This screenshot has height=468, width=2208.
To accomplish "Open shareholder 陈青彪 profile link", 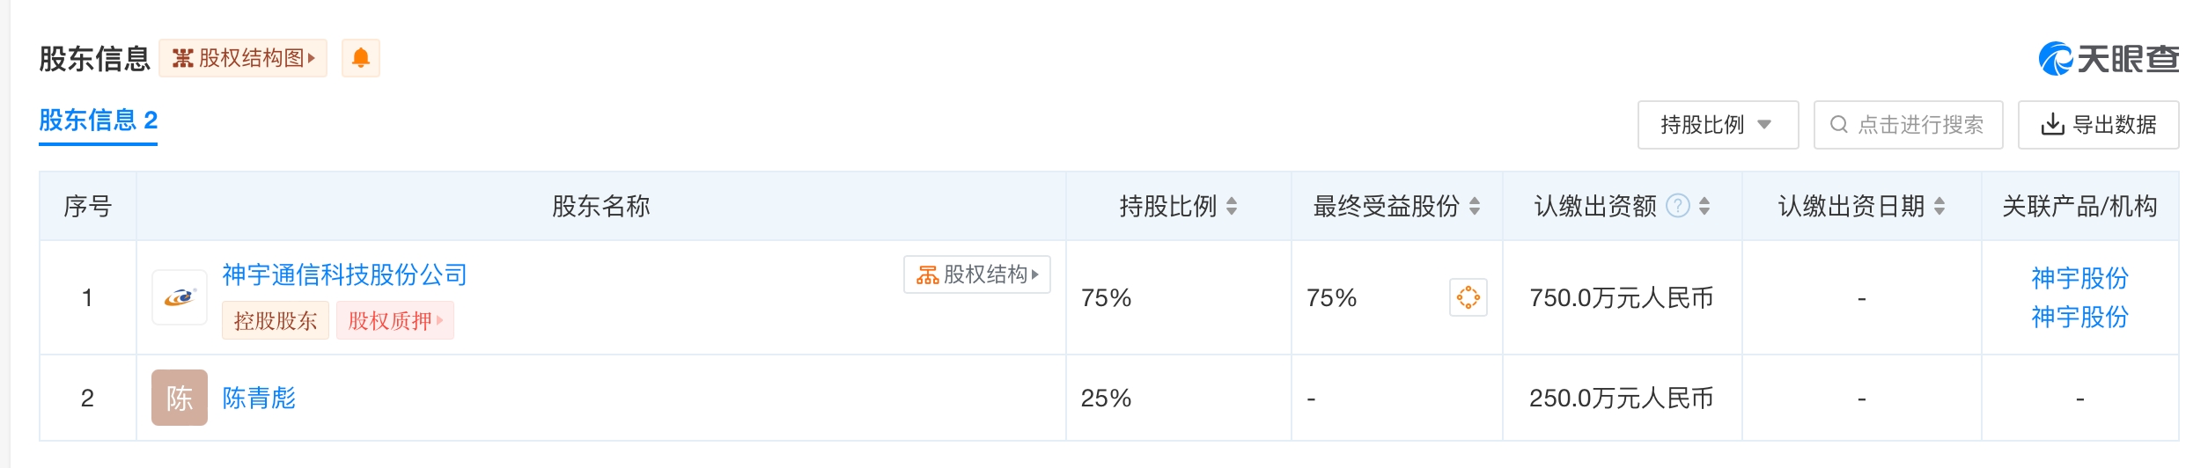I will (259, 398).
